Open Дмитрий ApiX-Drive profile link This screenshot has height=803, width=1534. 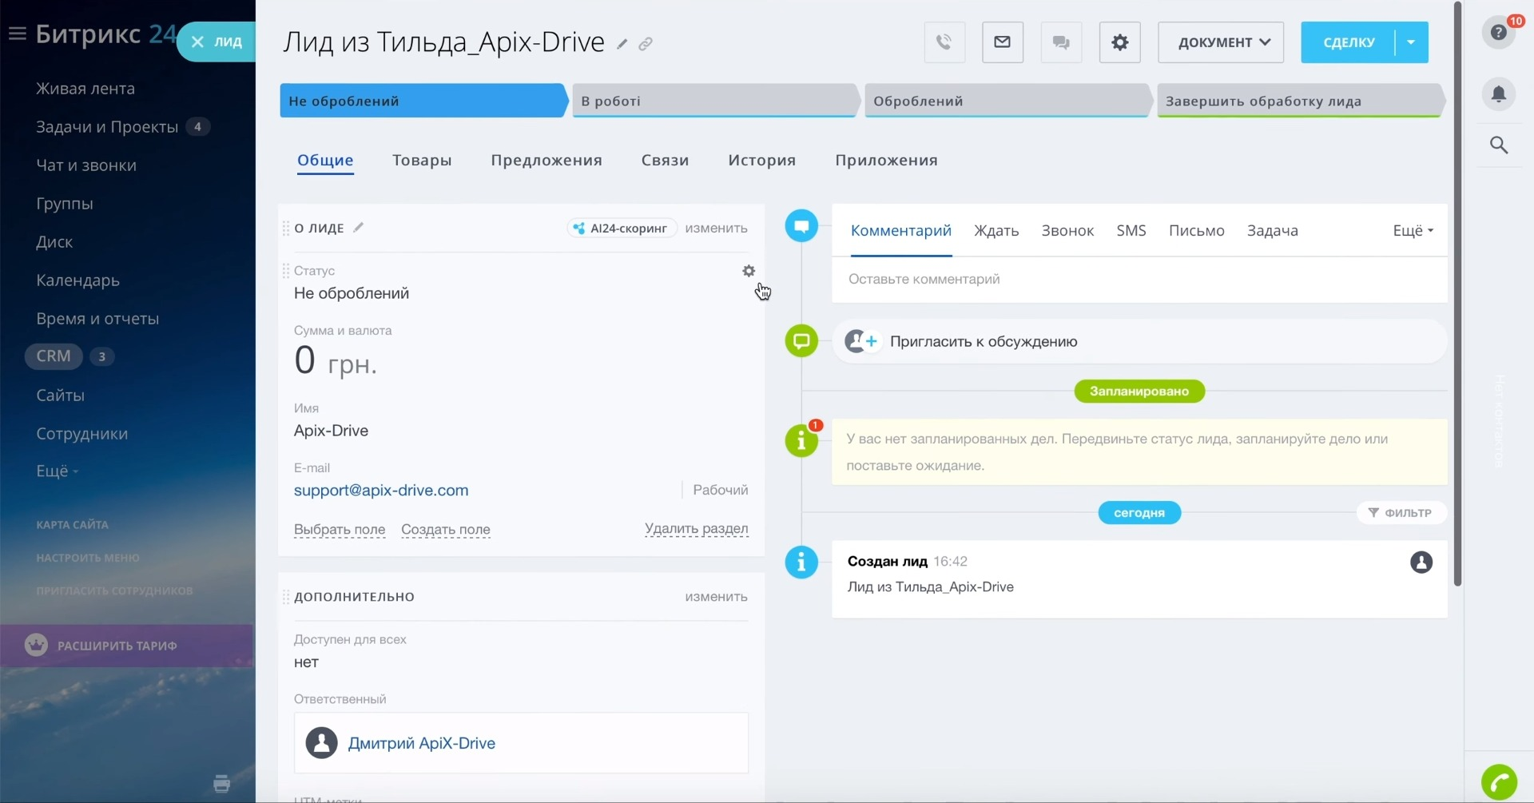(x=422, y=743)
